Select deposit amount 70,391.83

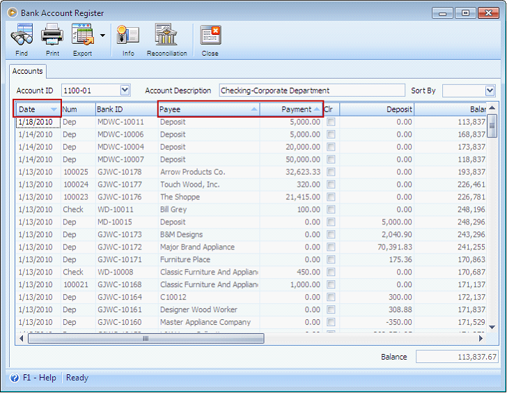coord(377,247)
